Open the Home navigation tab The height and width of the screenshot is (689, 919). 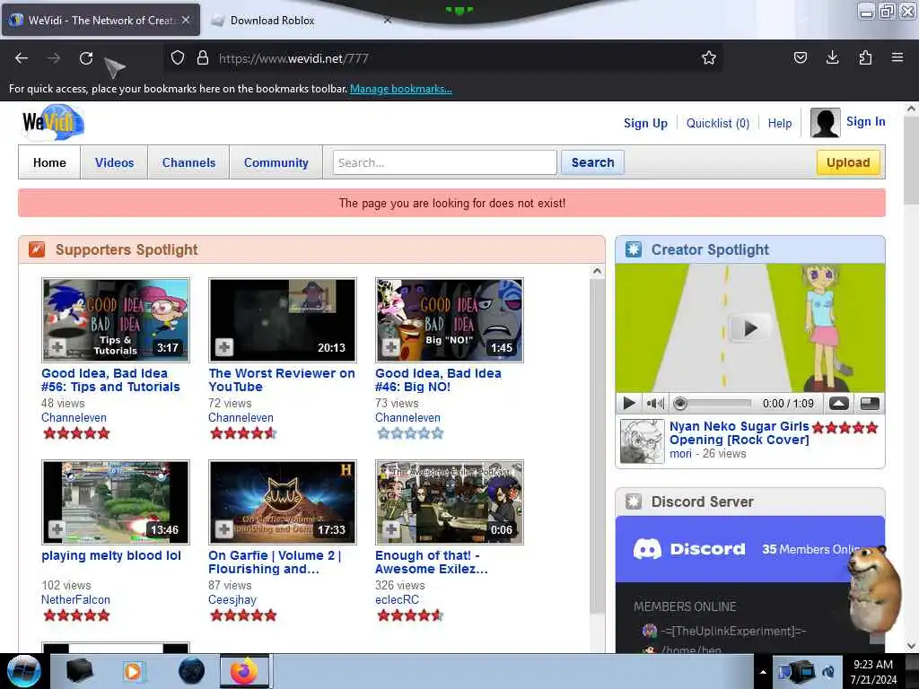(50, 163)
